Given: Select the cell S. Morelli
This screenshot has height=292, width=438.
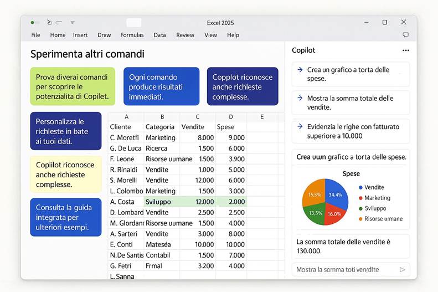Looking at the screenshot, I should [126, 180].
